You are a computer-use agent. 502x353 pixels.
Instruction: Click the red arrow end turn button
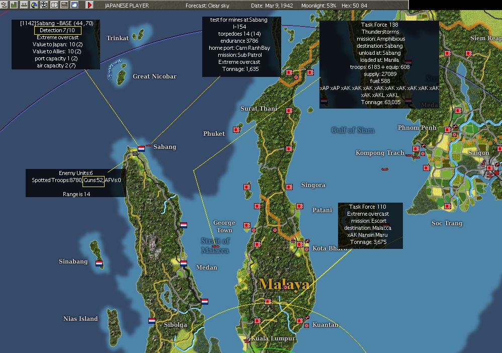tap(90, 5)
